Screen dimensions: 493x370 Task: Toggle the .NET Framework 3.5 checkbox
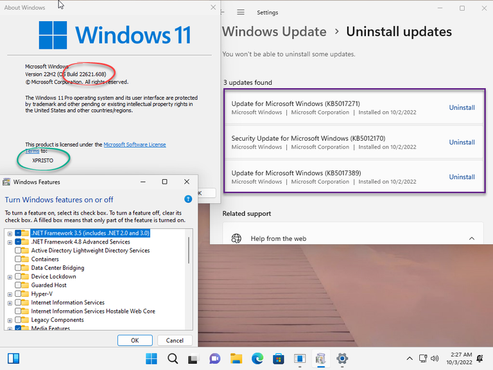(x=18, y=233)
